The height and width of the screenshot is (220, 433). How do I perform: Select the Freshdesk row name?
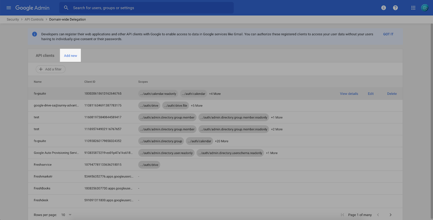coord(41,200)
